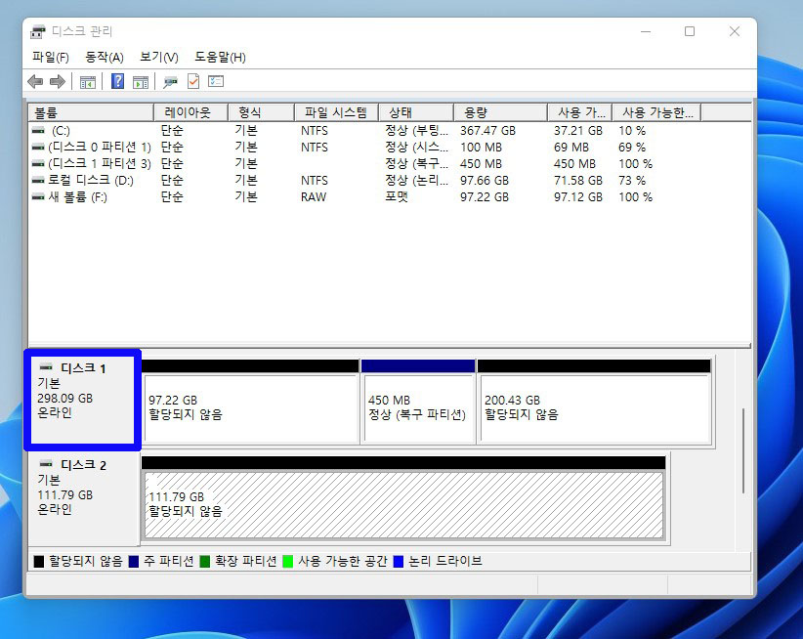Click the rescan disks toolbar icon
Viewport: 803px width, 639px height.
click(x=172, y=81)
